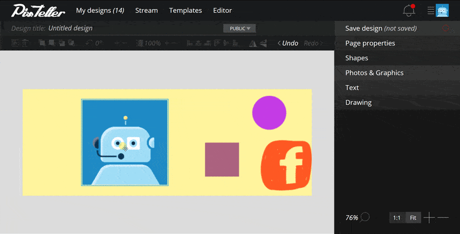Viewport: 460px width, 234px height.
Task: Toggle the Fit zoom mode
Action: 413,218
